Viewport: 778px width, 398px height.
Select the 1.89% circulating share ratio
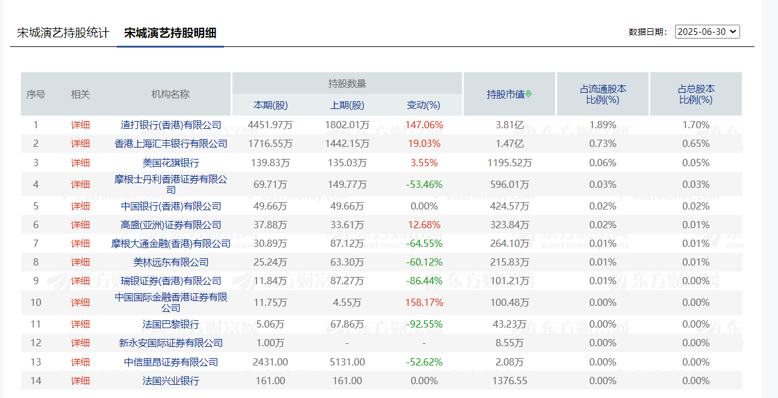pyautogui.click(x=603, y=125)
